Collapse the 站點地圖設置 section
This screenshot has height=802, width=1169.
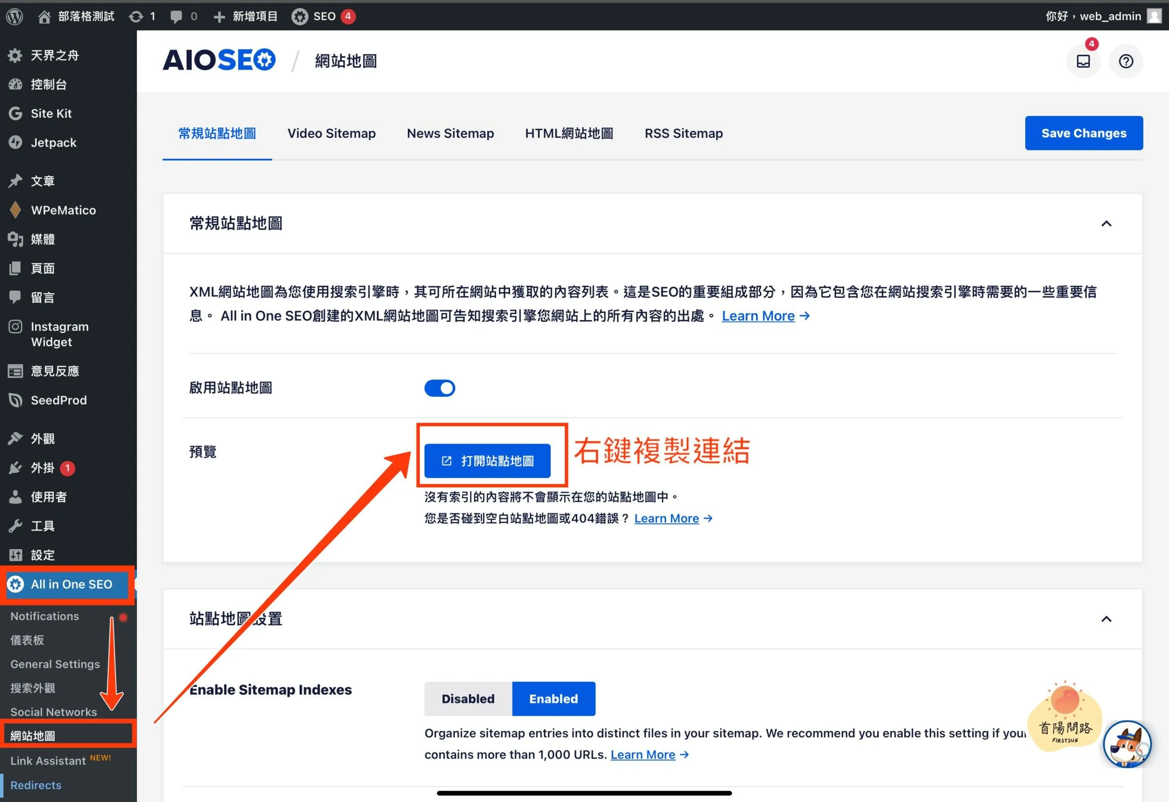pos(1106,619)
